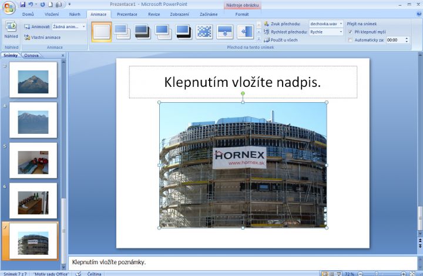
Task: Select slide 3 thumbnail with mountain peak
Action: (33, 80)
